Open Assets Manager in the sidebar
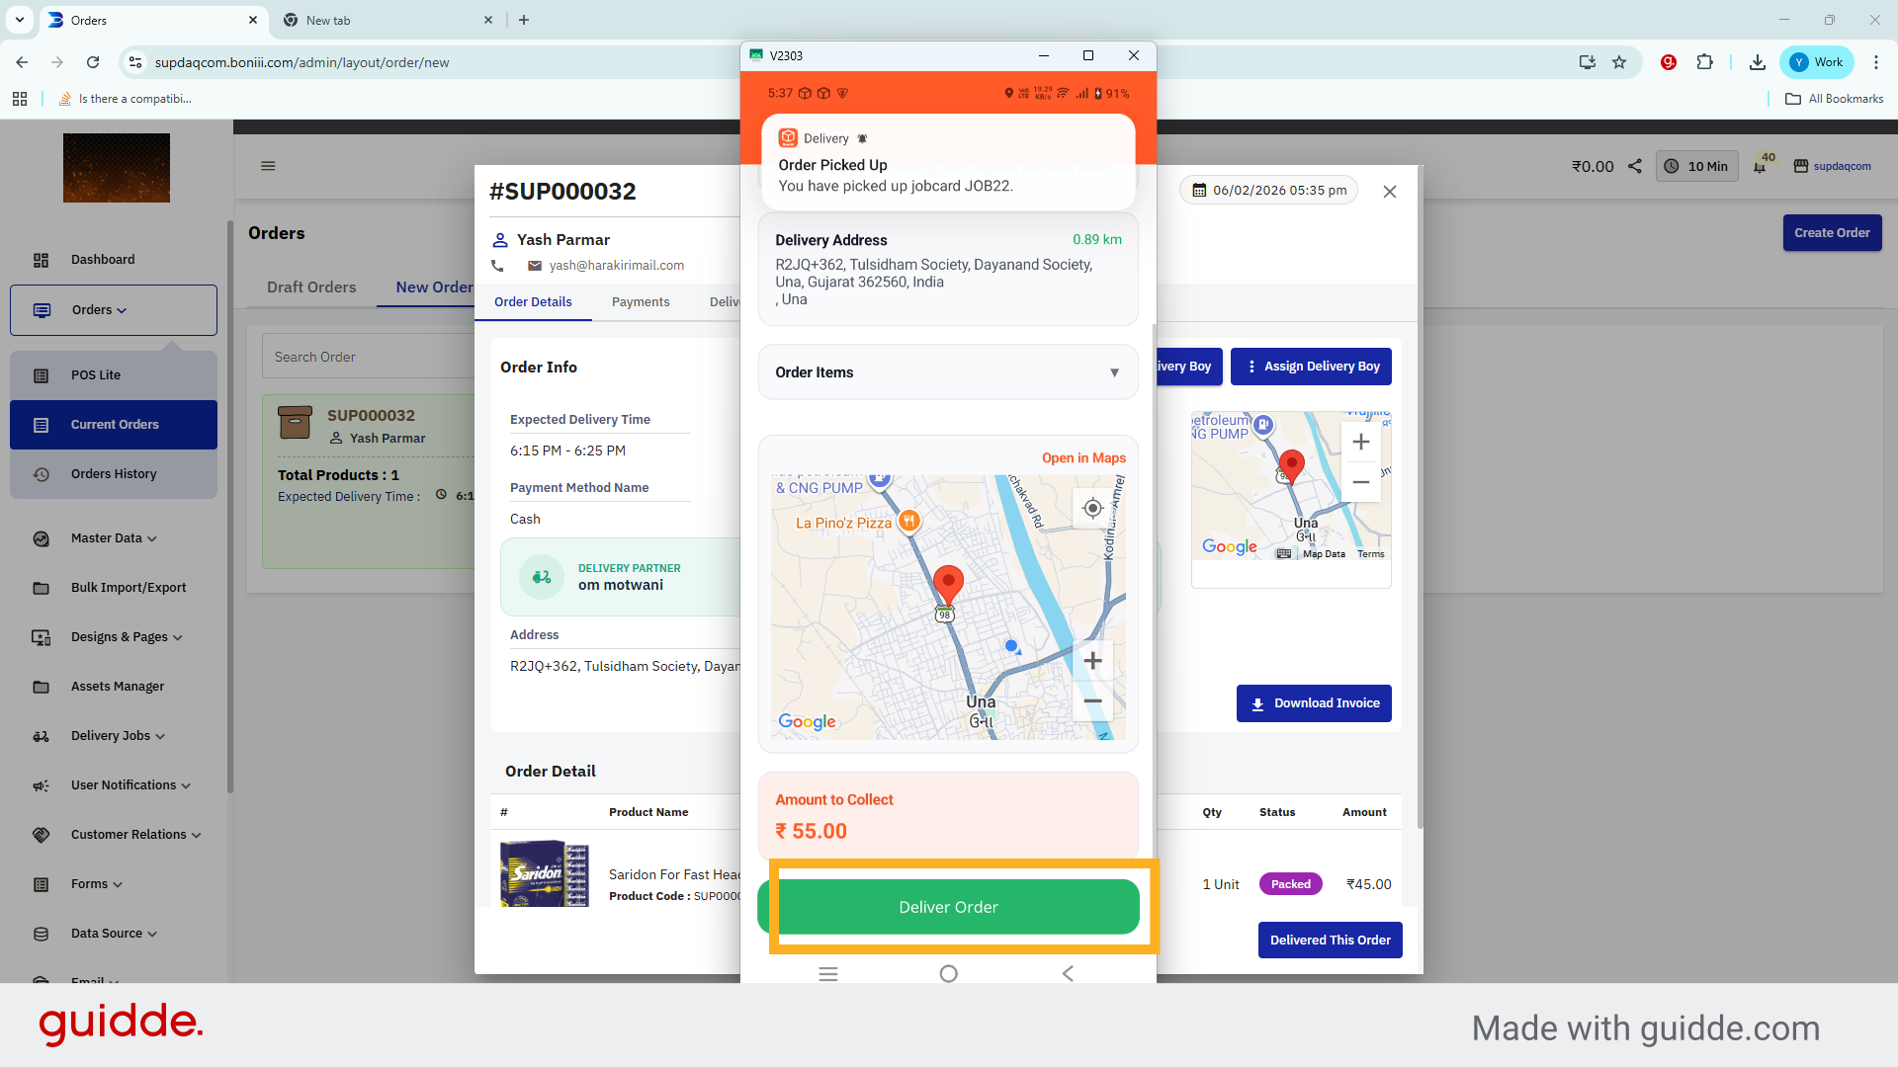This screenshot has height=1067, width=1898. pyautogui.click(x=118, y=687)
